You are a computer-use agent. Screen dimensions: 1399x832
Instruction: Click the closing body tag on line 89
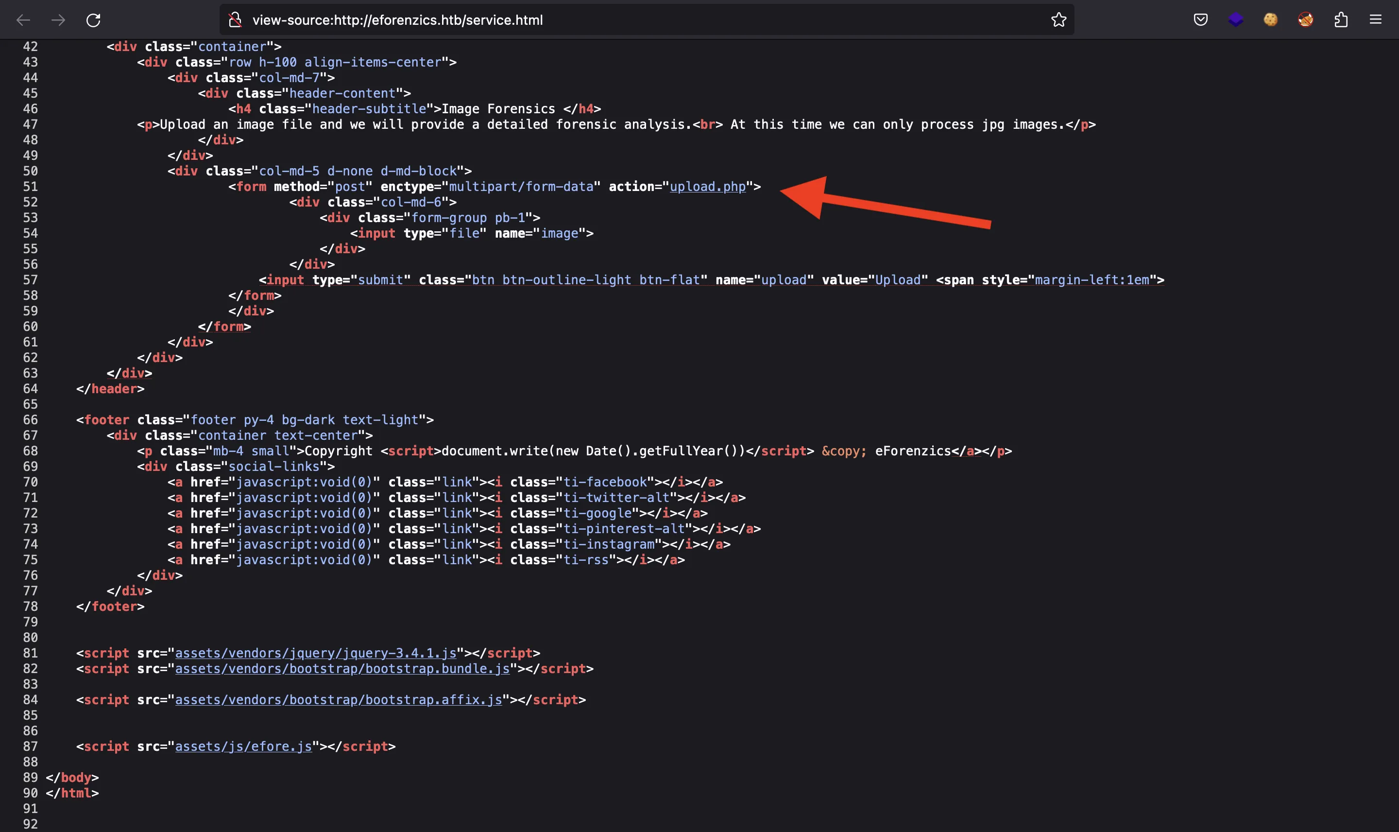(x=72, y=778)
